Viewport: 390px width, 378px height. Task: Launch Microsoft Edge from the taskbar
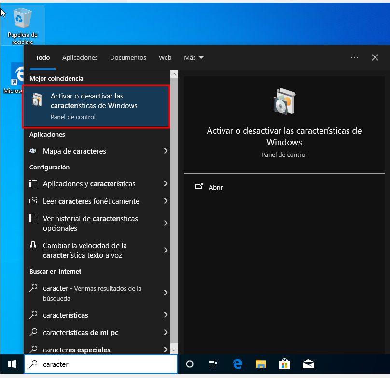(x=237, y=364)
